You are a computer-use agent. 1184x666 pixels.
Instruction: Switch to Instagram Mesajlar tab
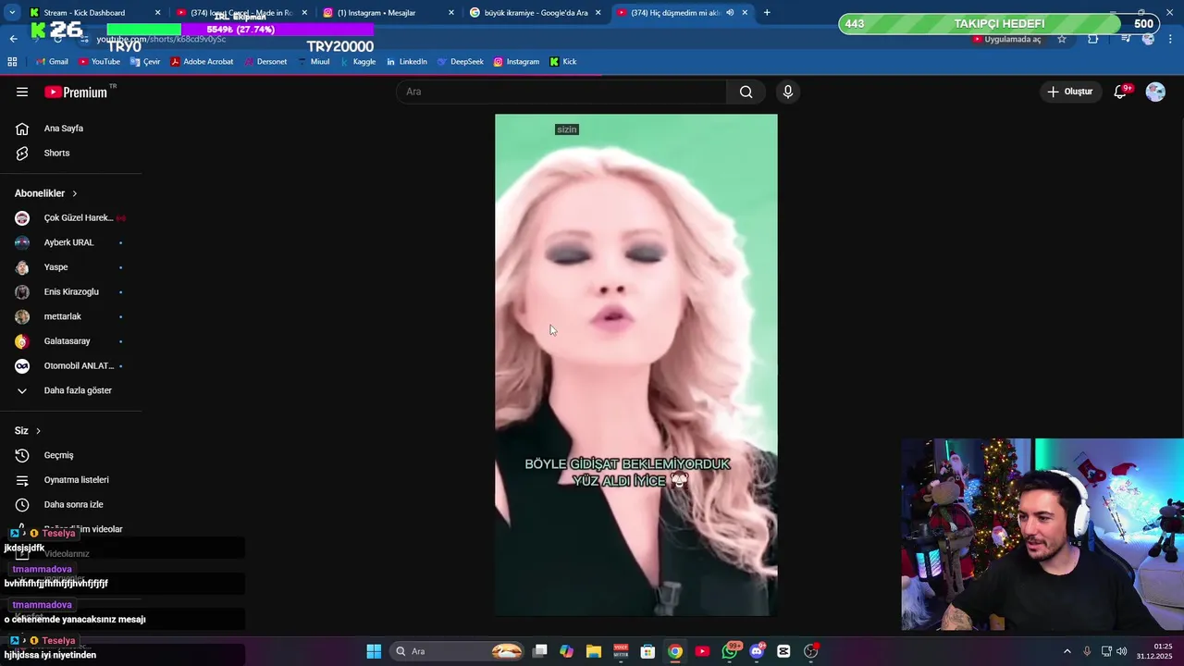point(388,13)
